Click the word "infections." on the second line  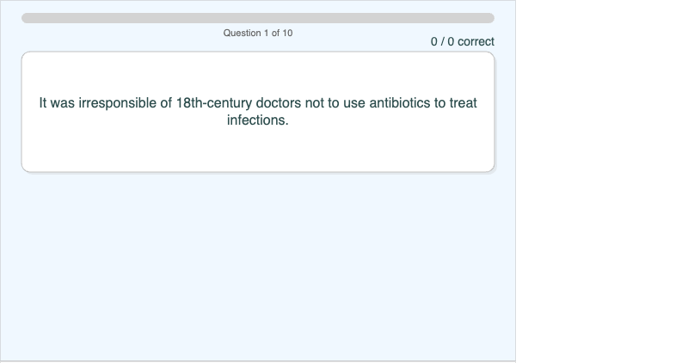[x=258, y=120]
